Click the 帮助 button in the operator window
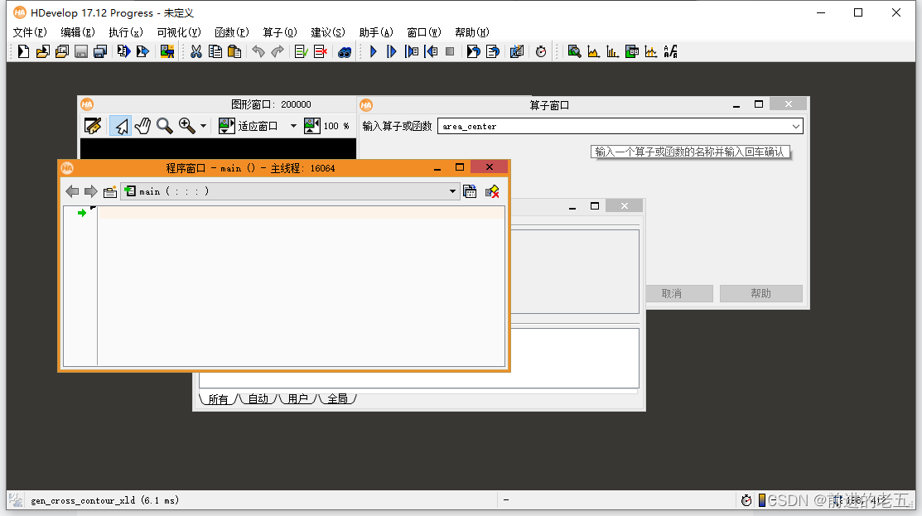This screenshot has width=922, height=516. click(760, 293)
